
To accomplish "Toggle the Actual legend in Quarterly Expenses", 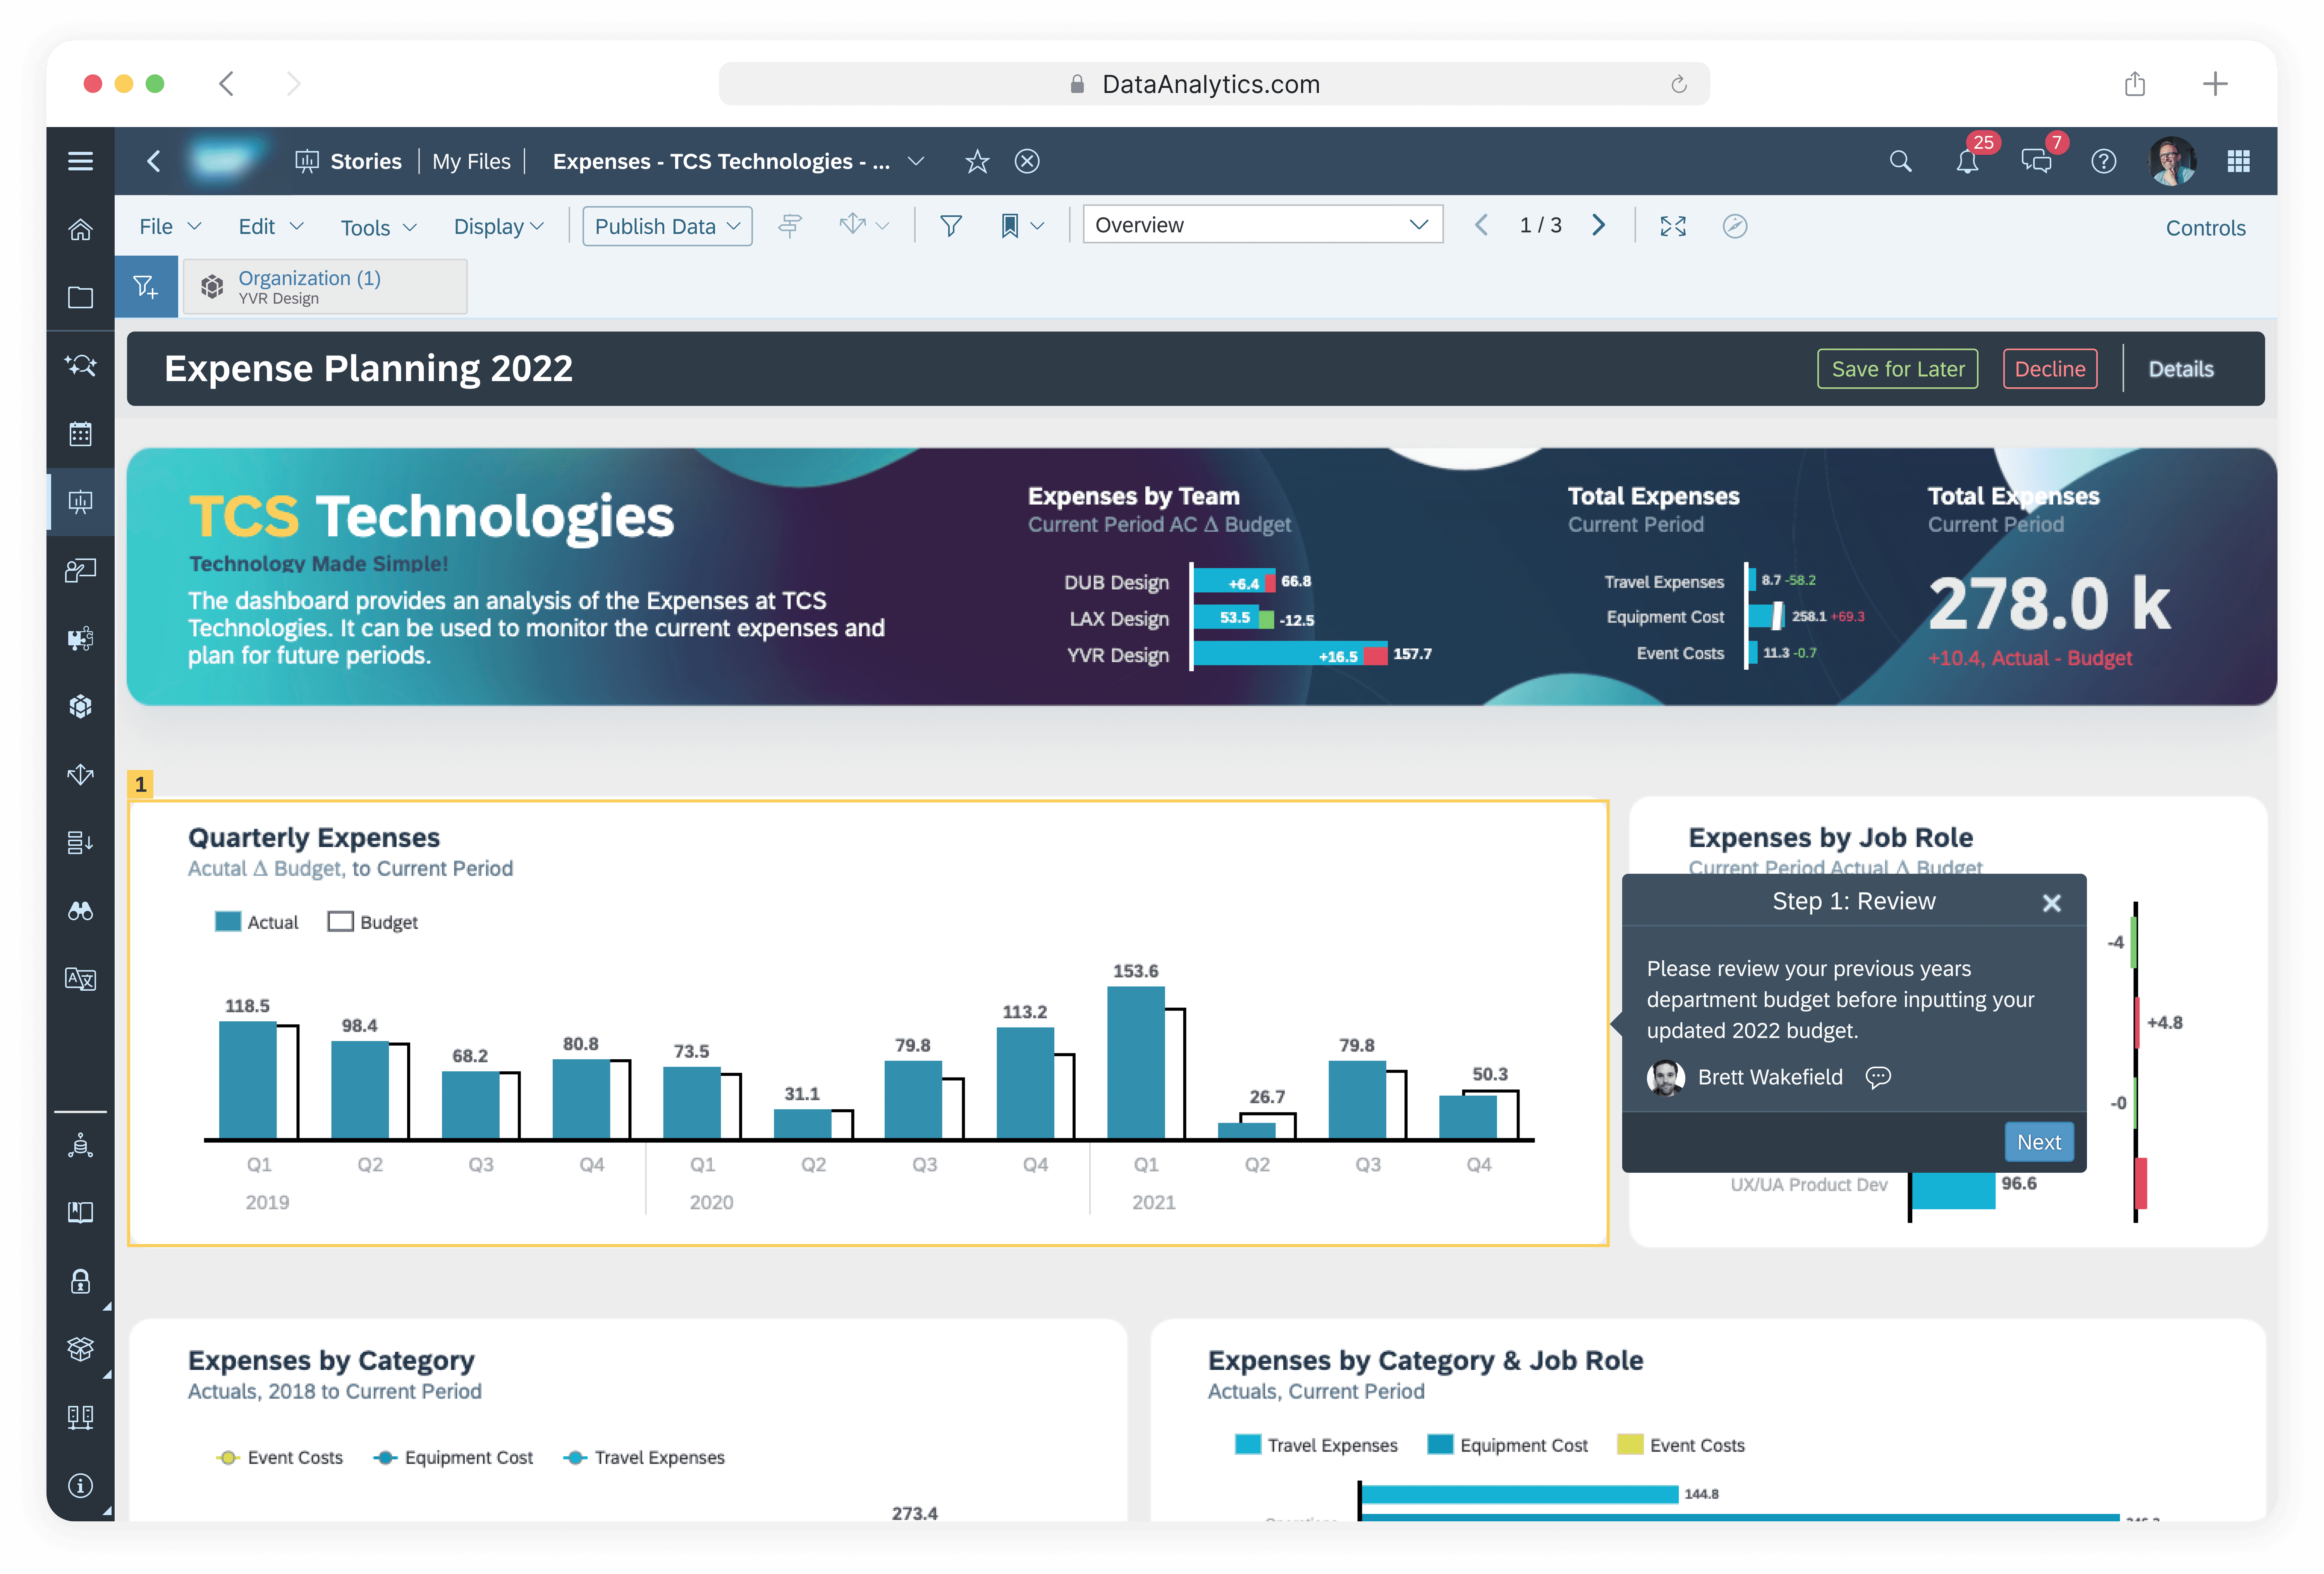I will tap(257, 922).
